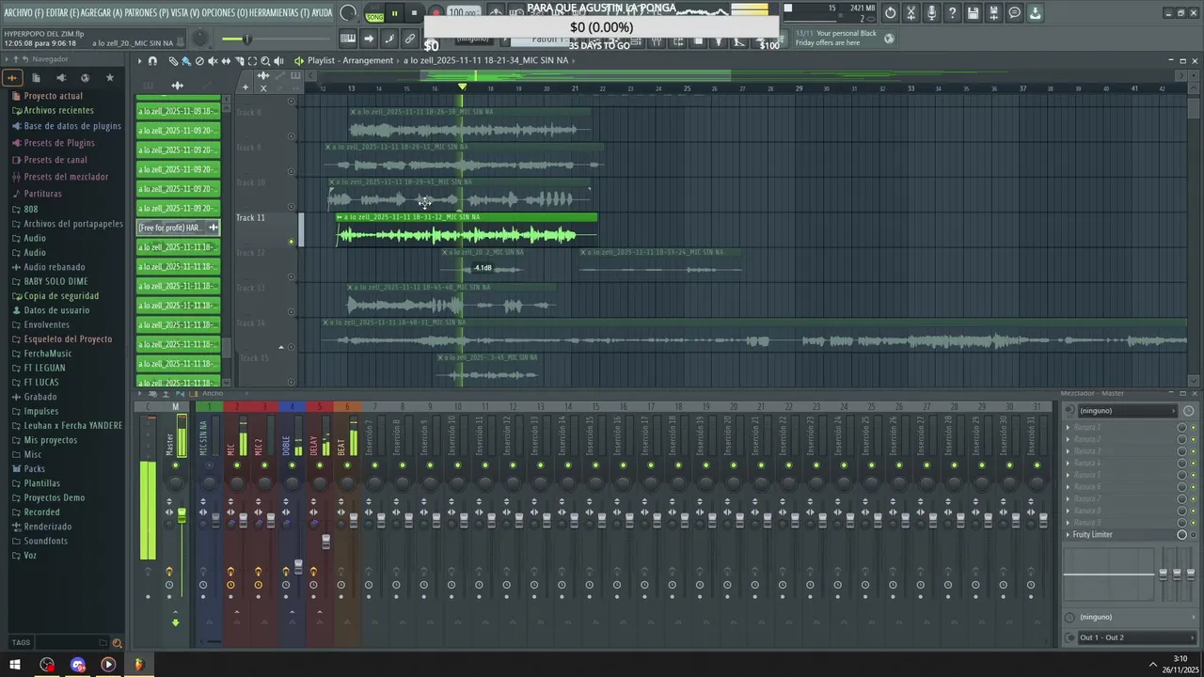Select the playlist select tool

tap(252, 61)
